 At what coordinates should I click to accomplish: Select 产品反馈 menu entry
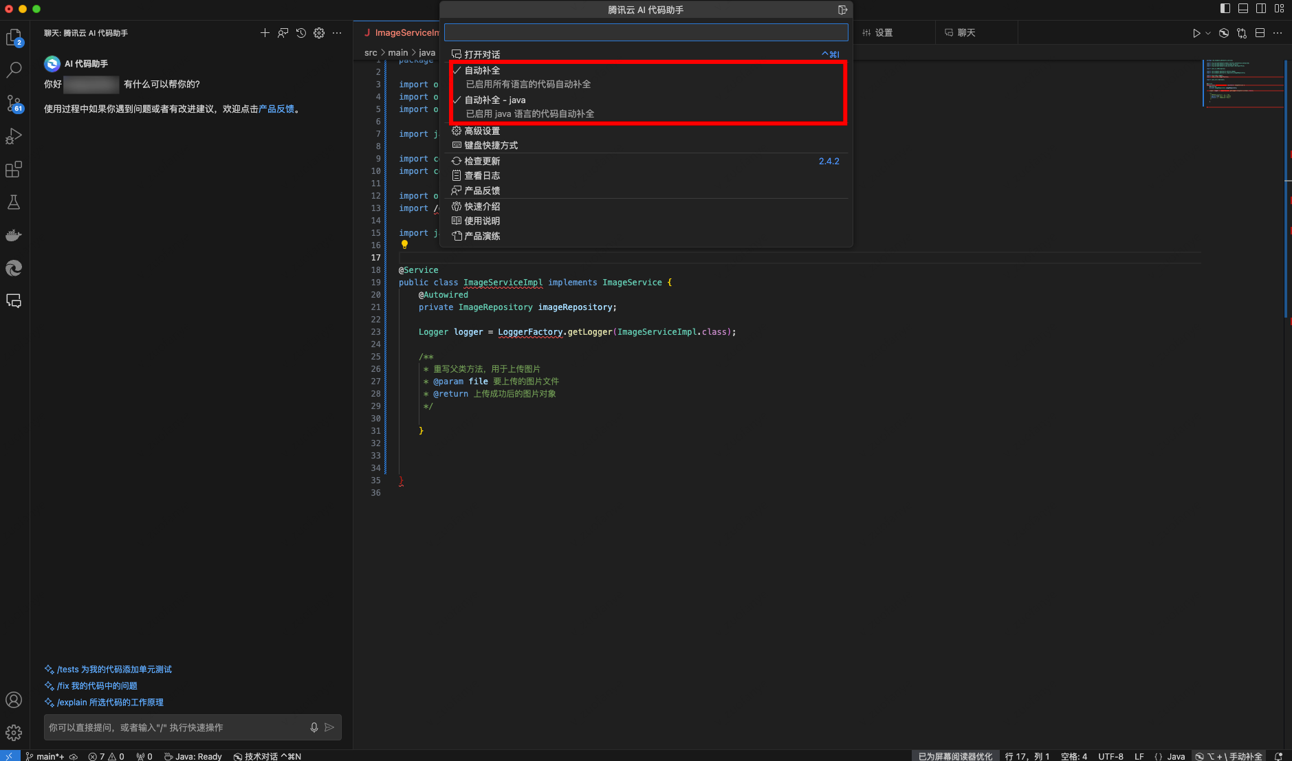pyautogui.click(x=646, y=190)
